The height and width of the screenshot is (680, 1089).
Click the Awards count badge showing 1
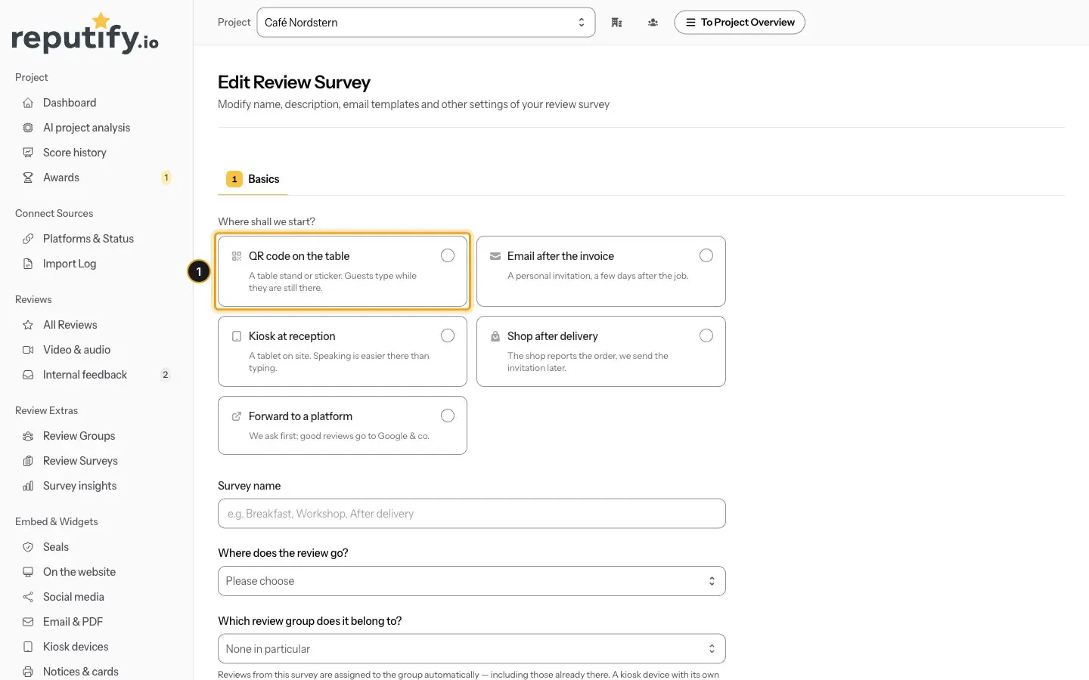tap(166, 178)
